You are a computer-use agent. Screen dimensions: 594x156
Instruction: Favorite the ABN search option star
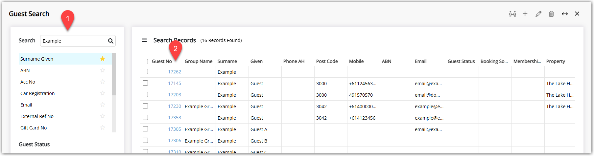(x=103, y=70)
